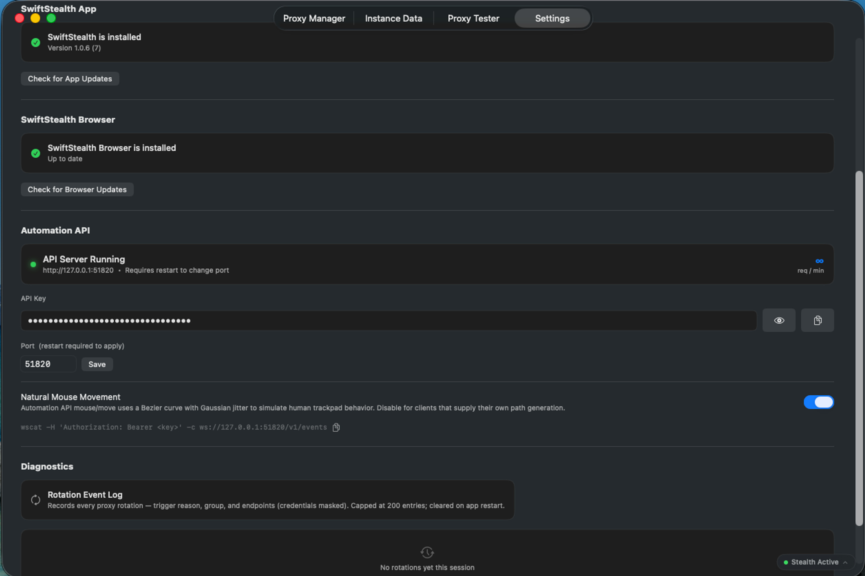Copy the API key to clipboard
This screenshot has height=576, width=865.
[x=817, y=320]
